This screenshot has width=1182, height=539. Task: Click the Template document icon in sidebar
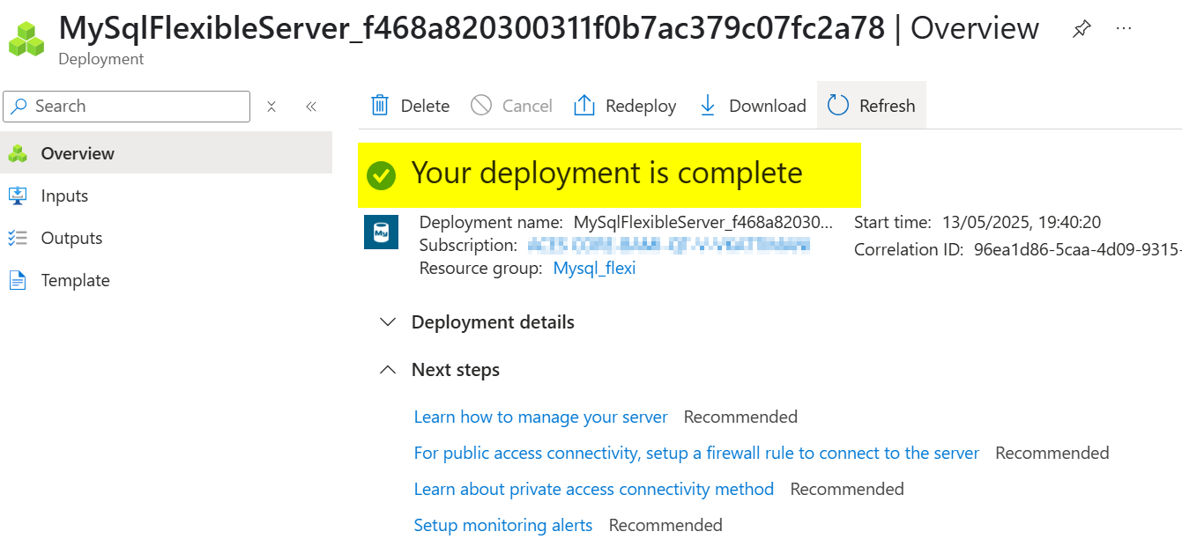tap(18, 280)
